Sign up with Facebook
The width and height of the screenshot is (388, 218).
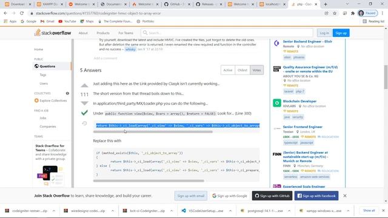click(x=316, y=196)
